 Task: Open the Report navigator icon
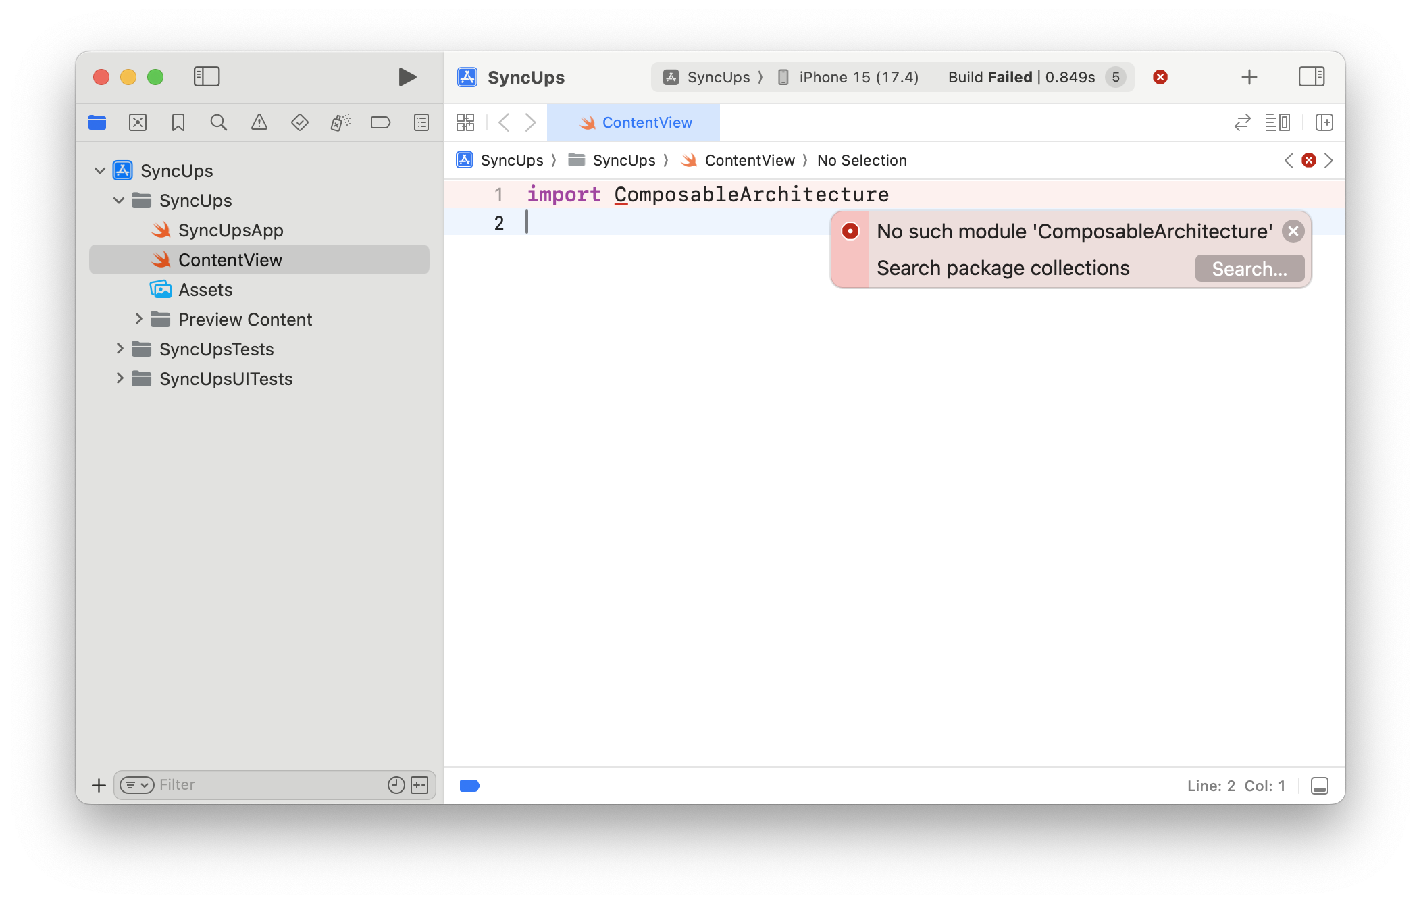click(x=421, y=122)
